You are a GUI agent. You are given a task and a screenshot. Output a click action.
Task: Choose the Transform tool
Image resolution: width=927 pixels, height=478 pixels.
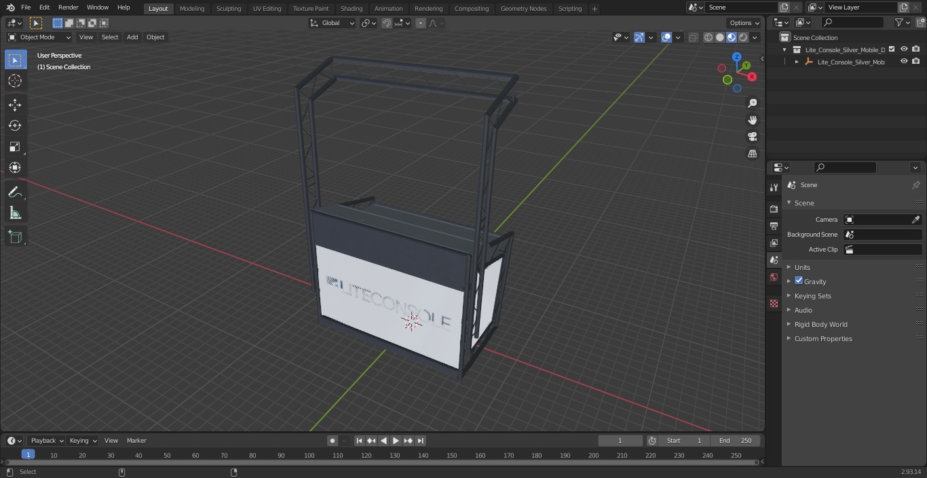tap(15, 167)
